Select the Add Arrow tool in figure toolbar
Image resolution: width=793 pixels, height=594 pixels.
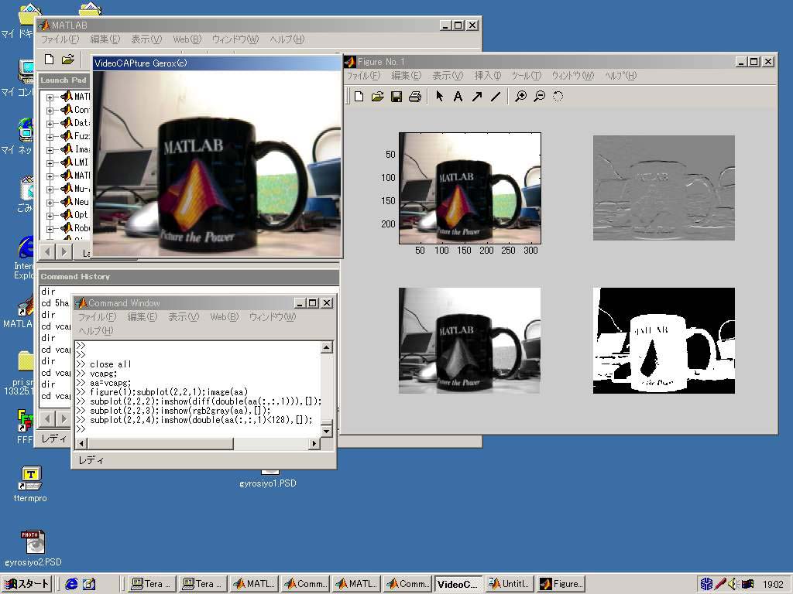[x=477, y=97]
